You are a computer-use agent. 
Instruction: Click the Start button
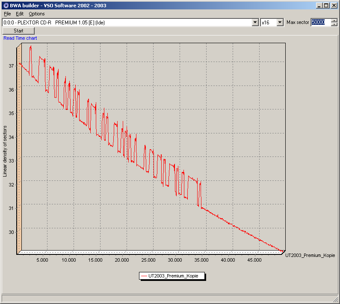18,31
